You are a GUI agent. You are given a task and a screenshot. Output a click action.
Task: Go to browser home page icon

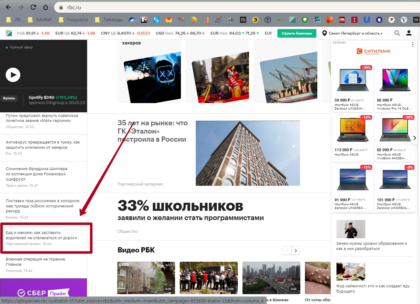[45, 7]
